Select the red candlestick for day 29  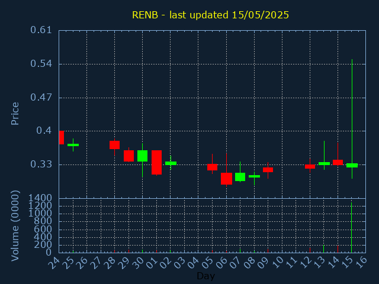point(129,156)
